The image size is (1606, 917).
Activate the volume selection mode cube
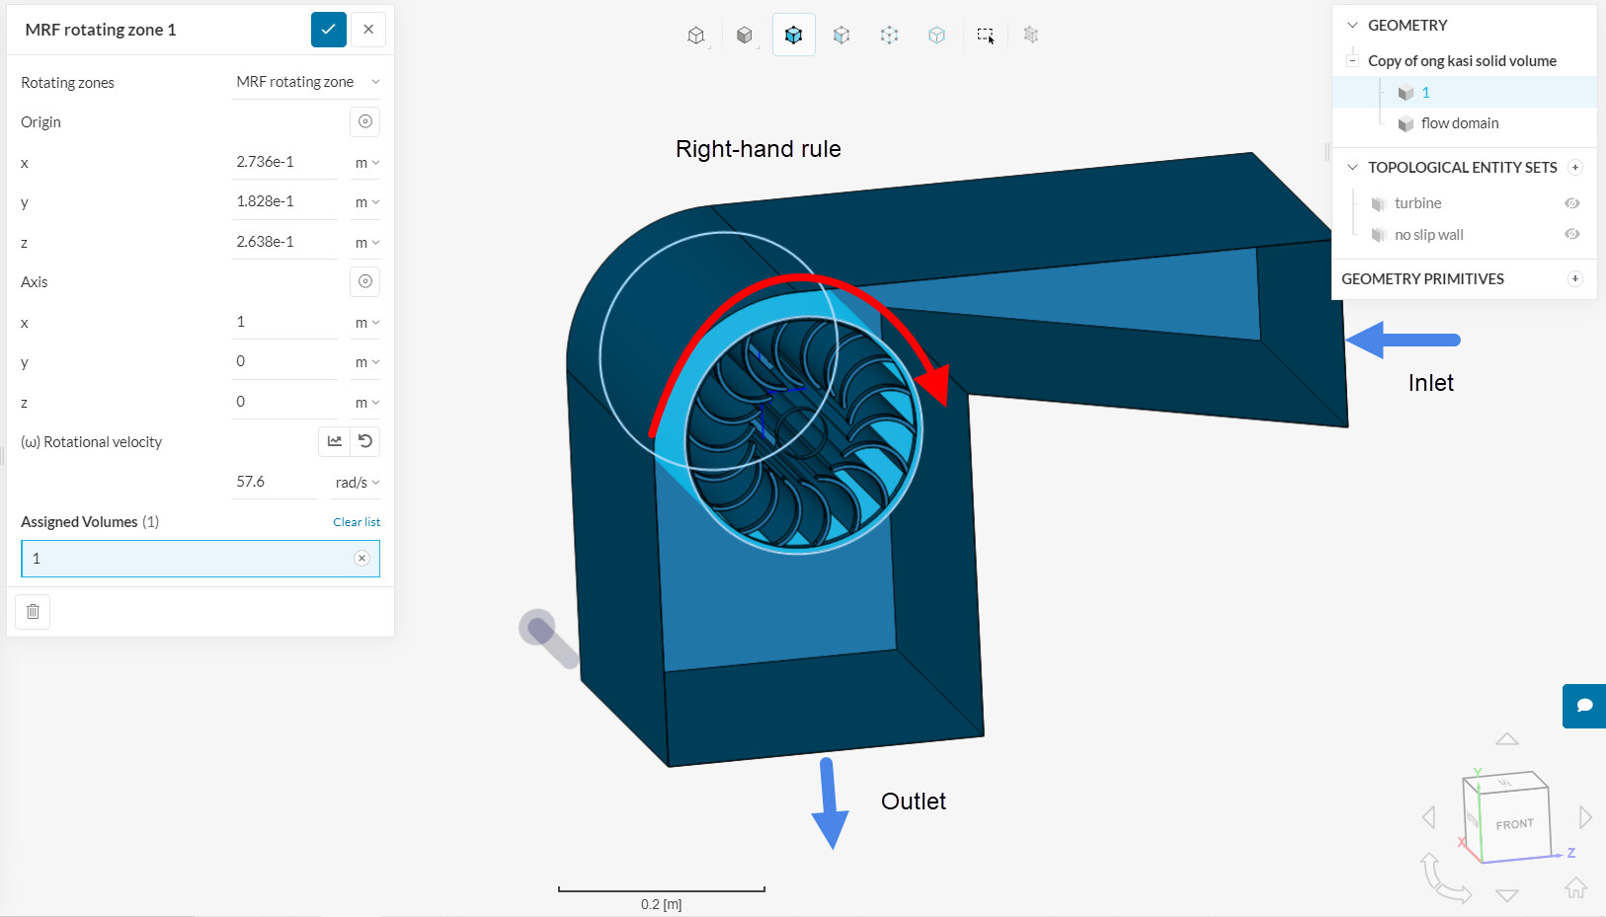tap(793, 36)
